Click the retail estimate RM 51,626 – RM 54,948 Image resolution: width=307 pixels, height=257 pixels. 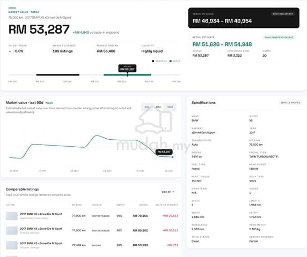click(x=222, y=44)
